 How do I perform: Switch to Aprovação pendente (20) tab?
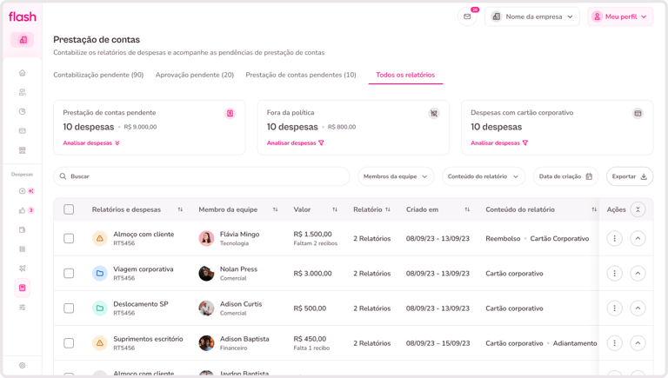tap(195, 75)
